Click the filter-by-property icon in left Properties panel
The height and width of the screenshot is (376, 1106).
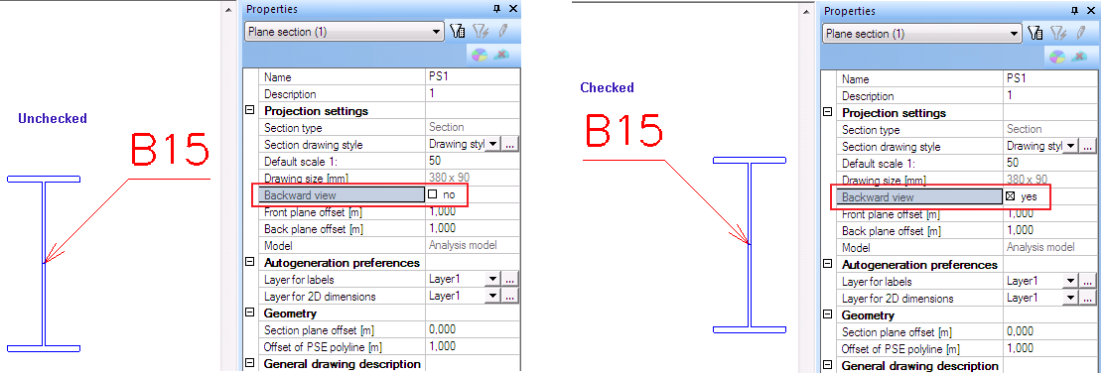coord(457,31)
